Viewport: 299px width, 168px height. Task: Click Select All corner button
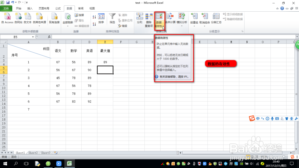[x=4, y=42]
